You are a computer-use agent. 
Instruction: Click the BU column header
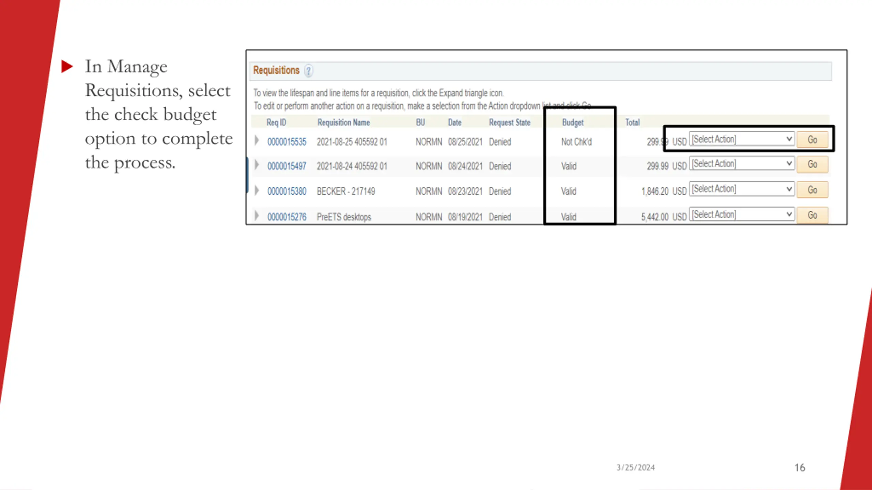420,122
